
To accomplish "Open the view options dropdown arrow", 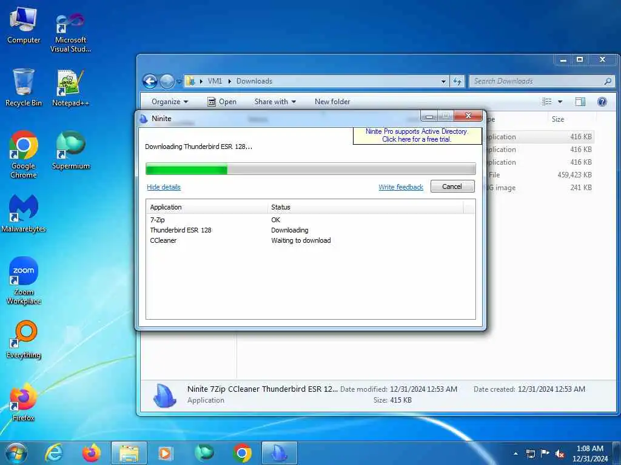I will pos(560,102).
